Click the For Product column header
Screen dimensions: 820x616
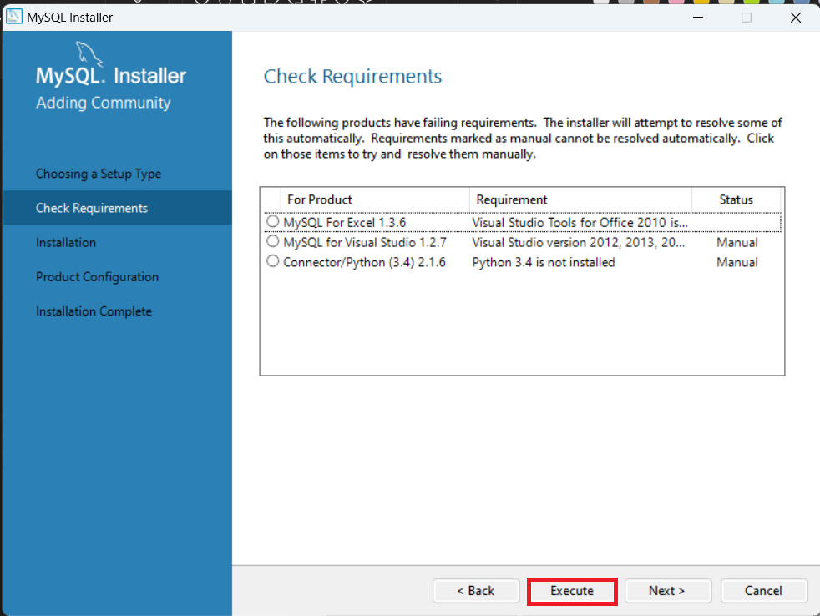[x=375, y=199]
